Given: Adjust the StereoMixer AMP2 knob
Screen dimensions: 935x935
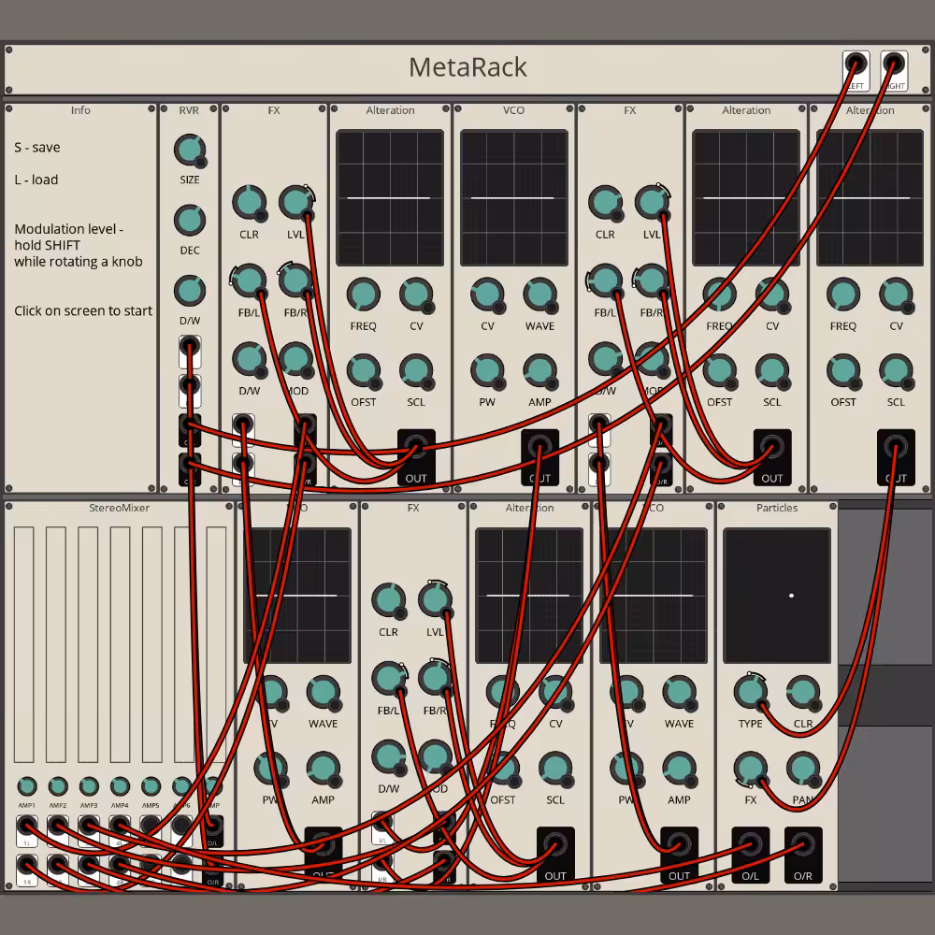Looking at the screenshot, I should [x=58, y=786].
